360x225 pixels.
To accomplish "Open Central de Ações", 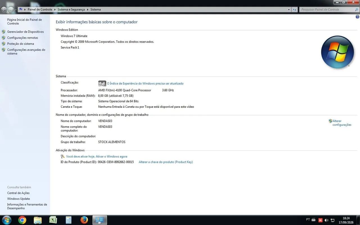I will point(18,193).
